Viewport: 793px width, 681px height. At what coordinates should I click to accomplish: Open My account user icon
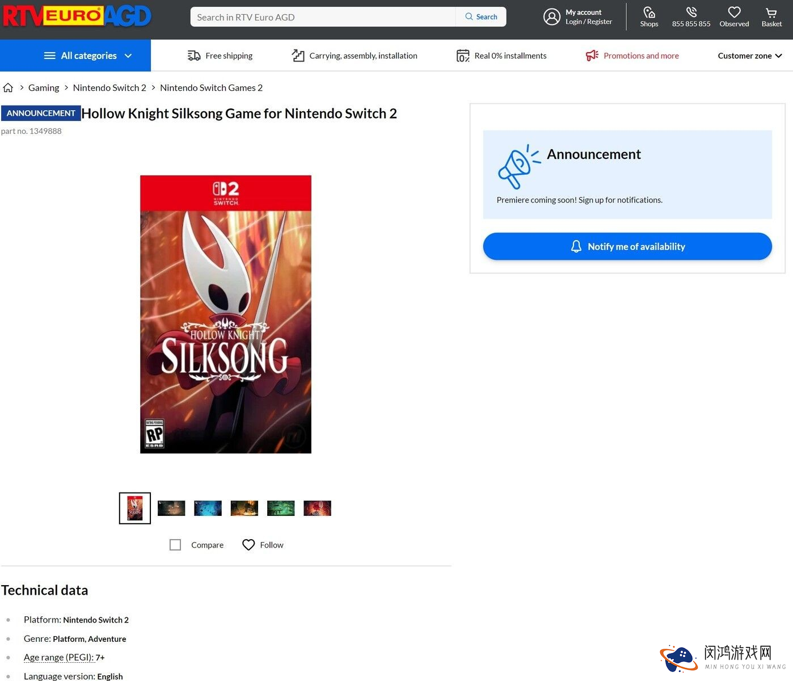(x=552, y=17)
